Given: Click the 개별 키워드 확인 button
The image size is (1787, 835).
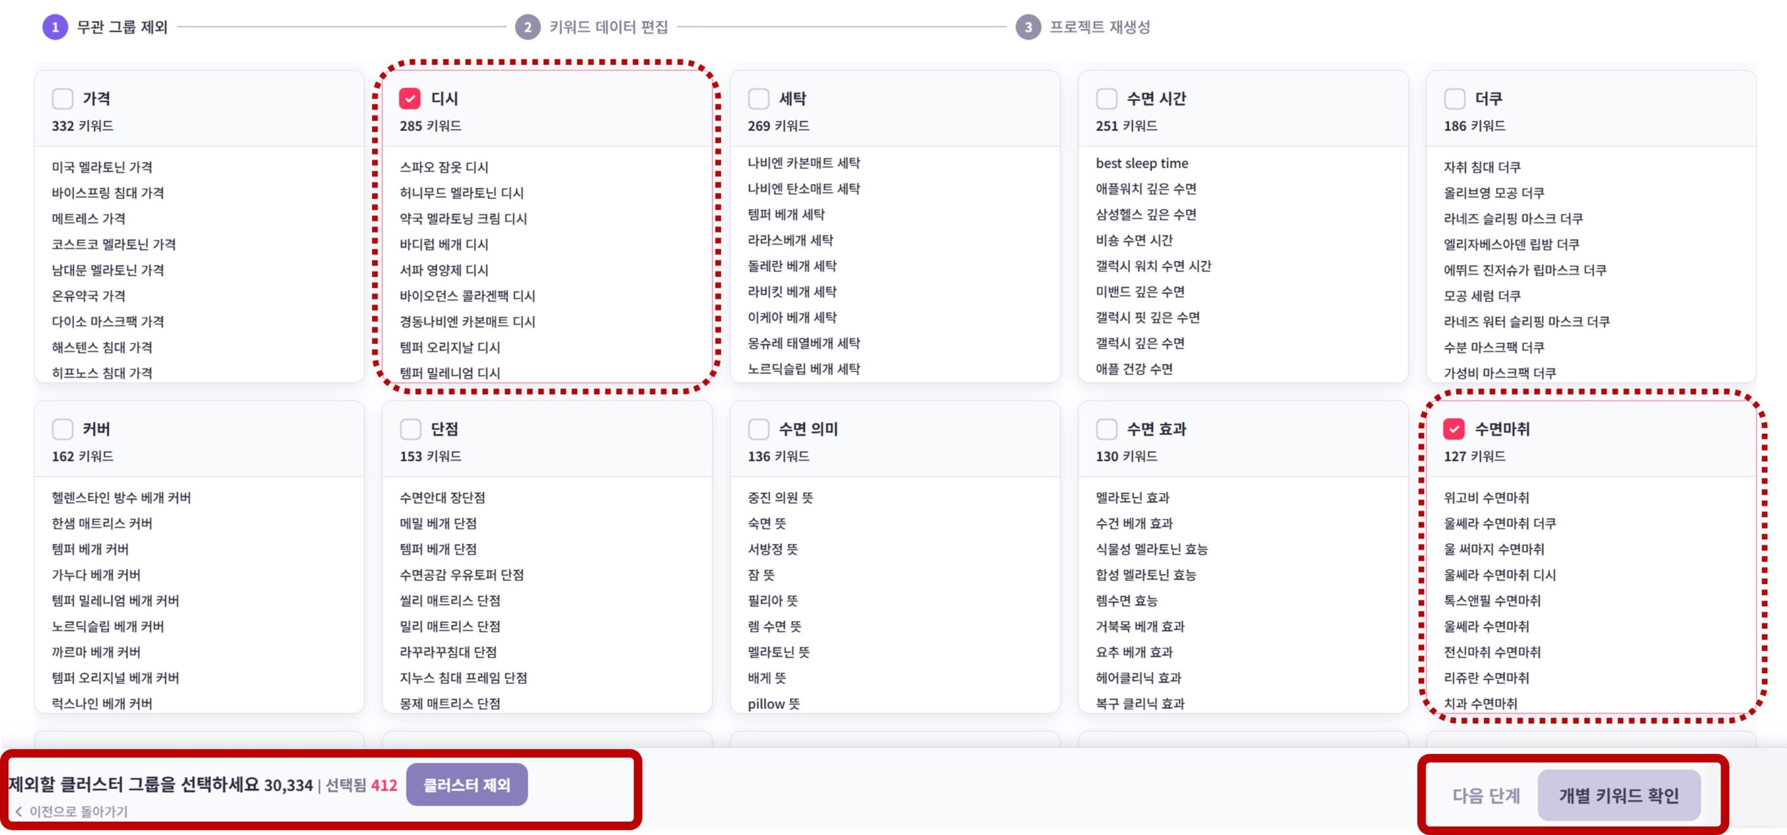Looking at the screenshot, I should [1619, 795].
